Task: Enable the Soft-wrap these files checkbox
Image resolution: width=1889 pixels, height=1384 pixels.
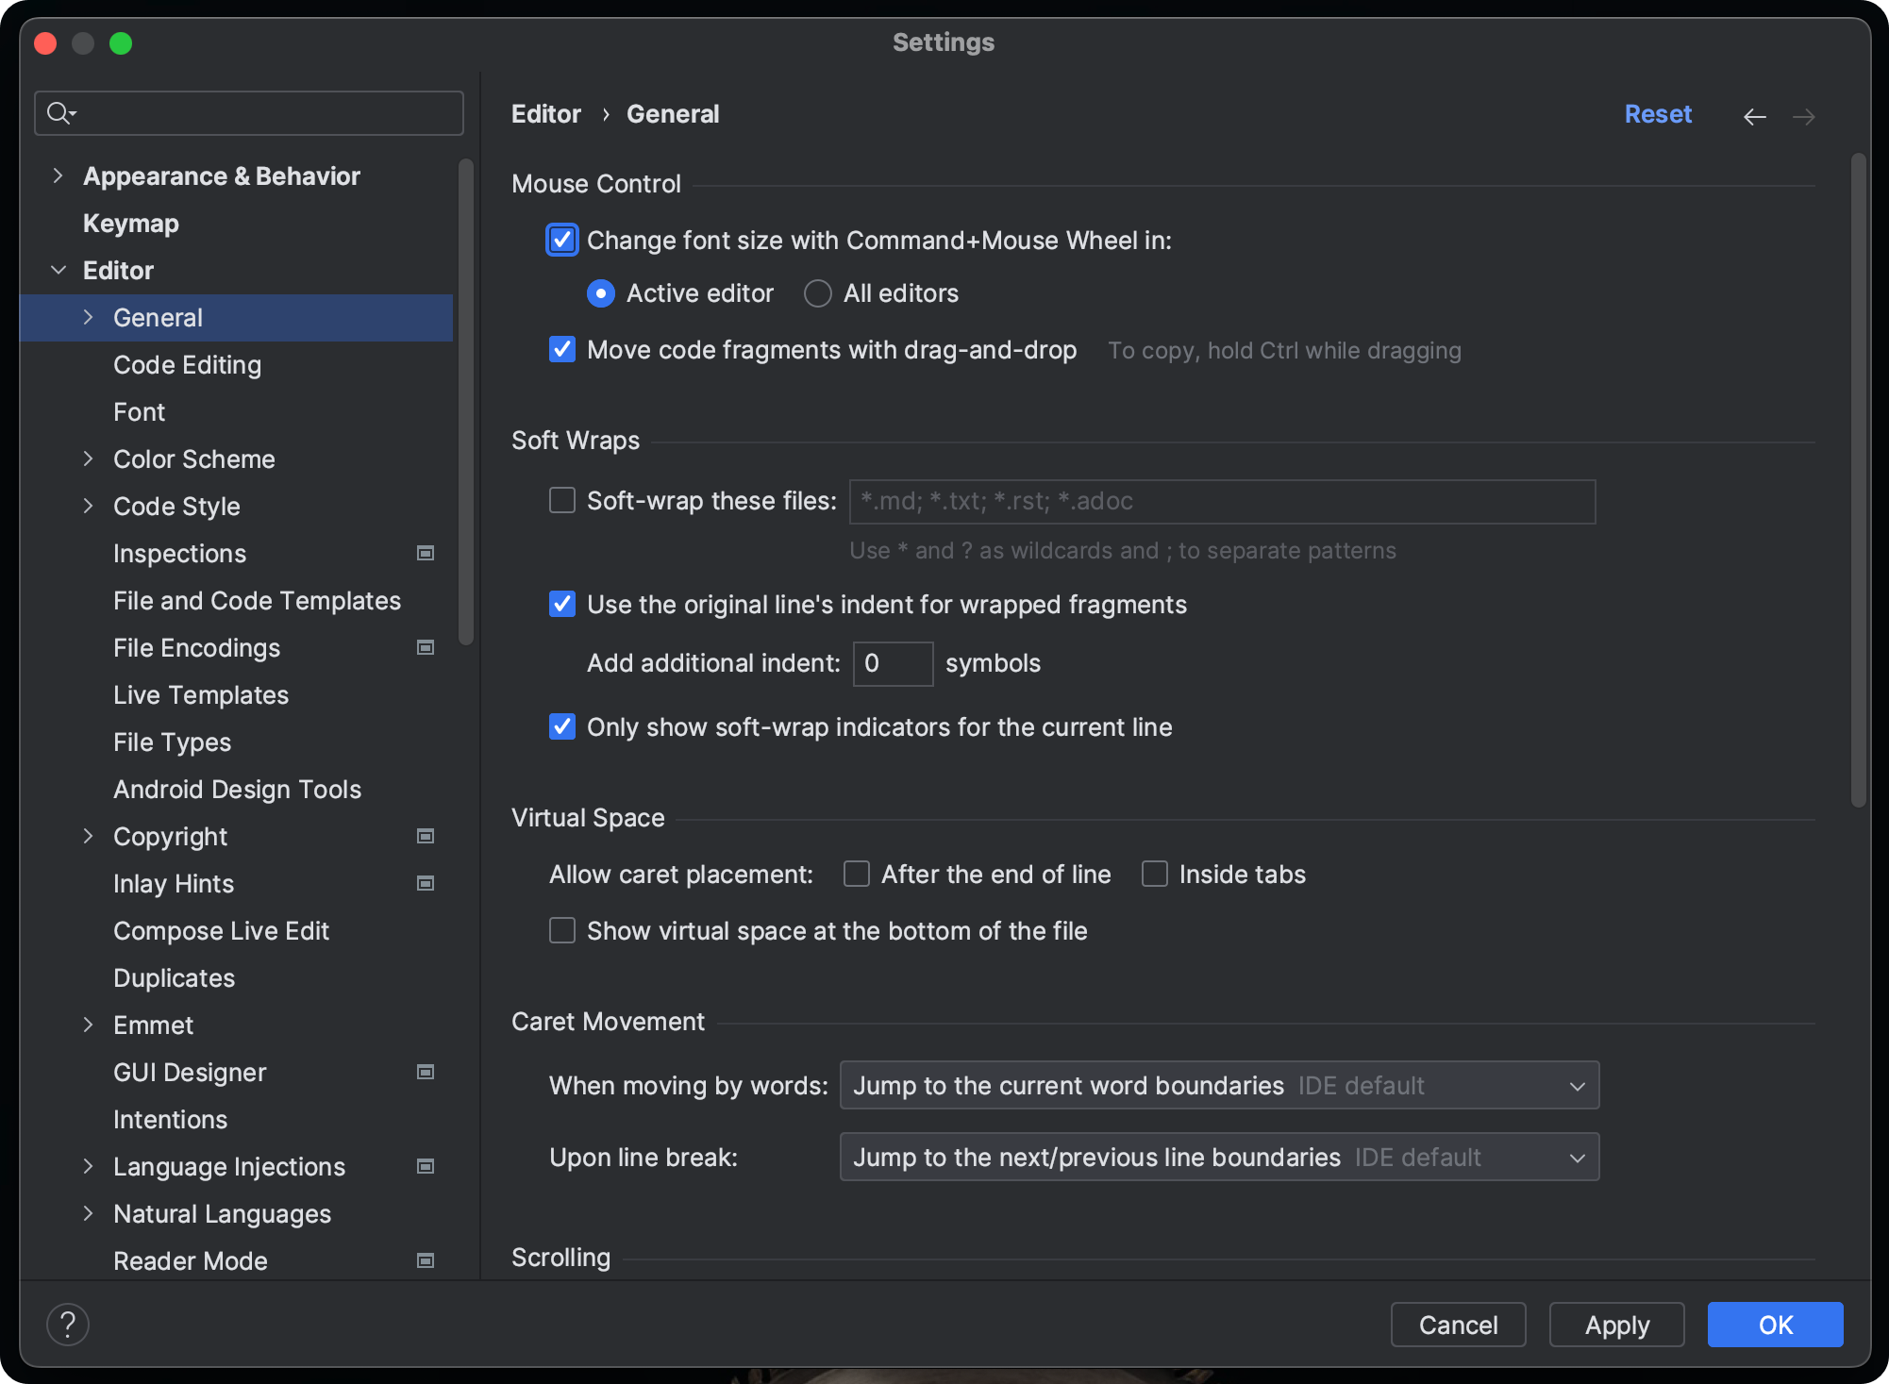Action: tap(562, 501)
